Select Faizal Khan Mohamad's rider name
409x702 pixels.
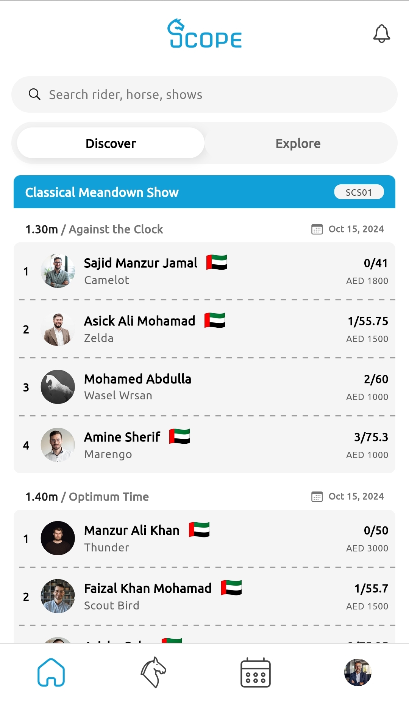pyautogui.click(x=148, y=588)
